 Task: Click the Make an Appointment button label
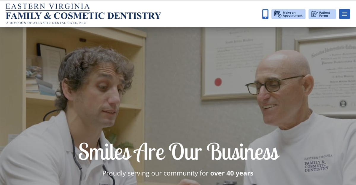293,14
